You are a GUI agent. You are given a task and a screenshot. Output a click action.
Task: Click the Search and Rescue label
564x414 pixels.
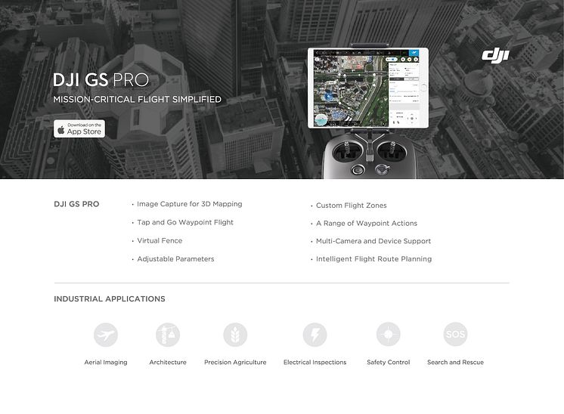pyautogui.click(x=455, y=363)
